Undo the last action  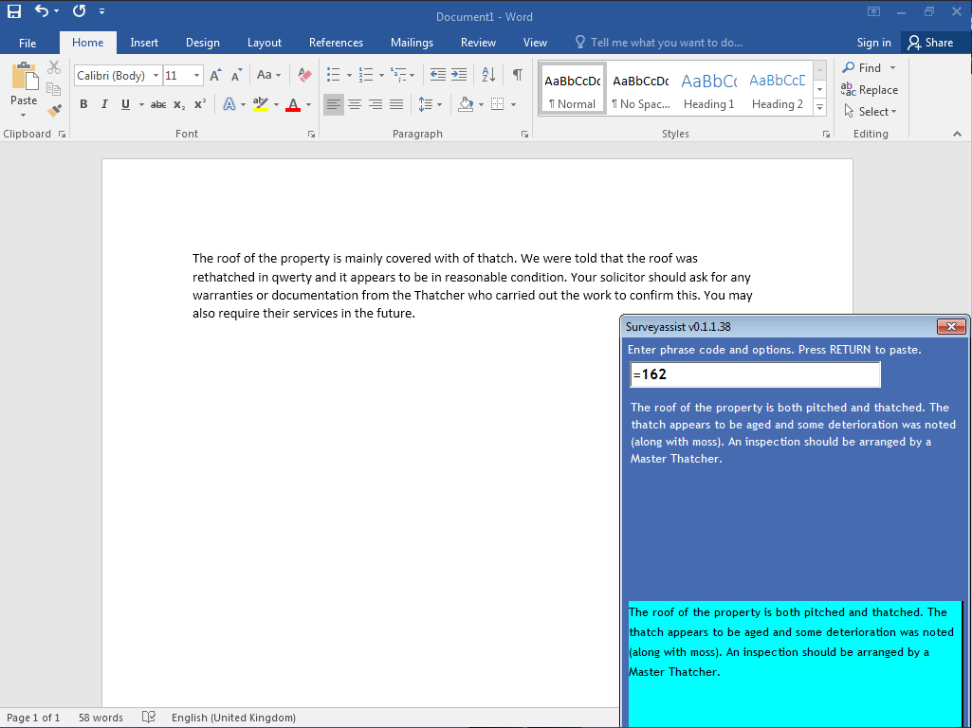(42, 11)
